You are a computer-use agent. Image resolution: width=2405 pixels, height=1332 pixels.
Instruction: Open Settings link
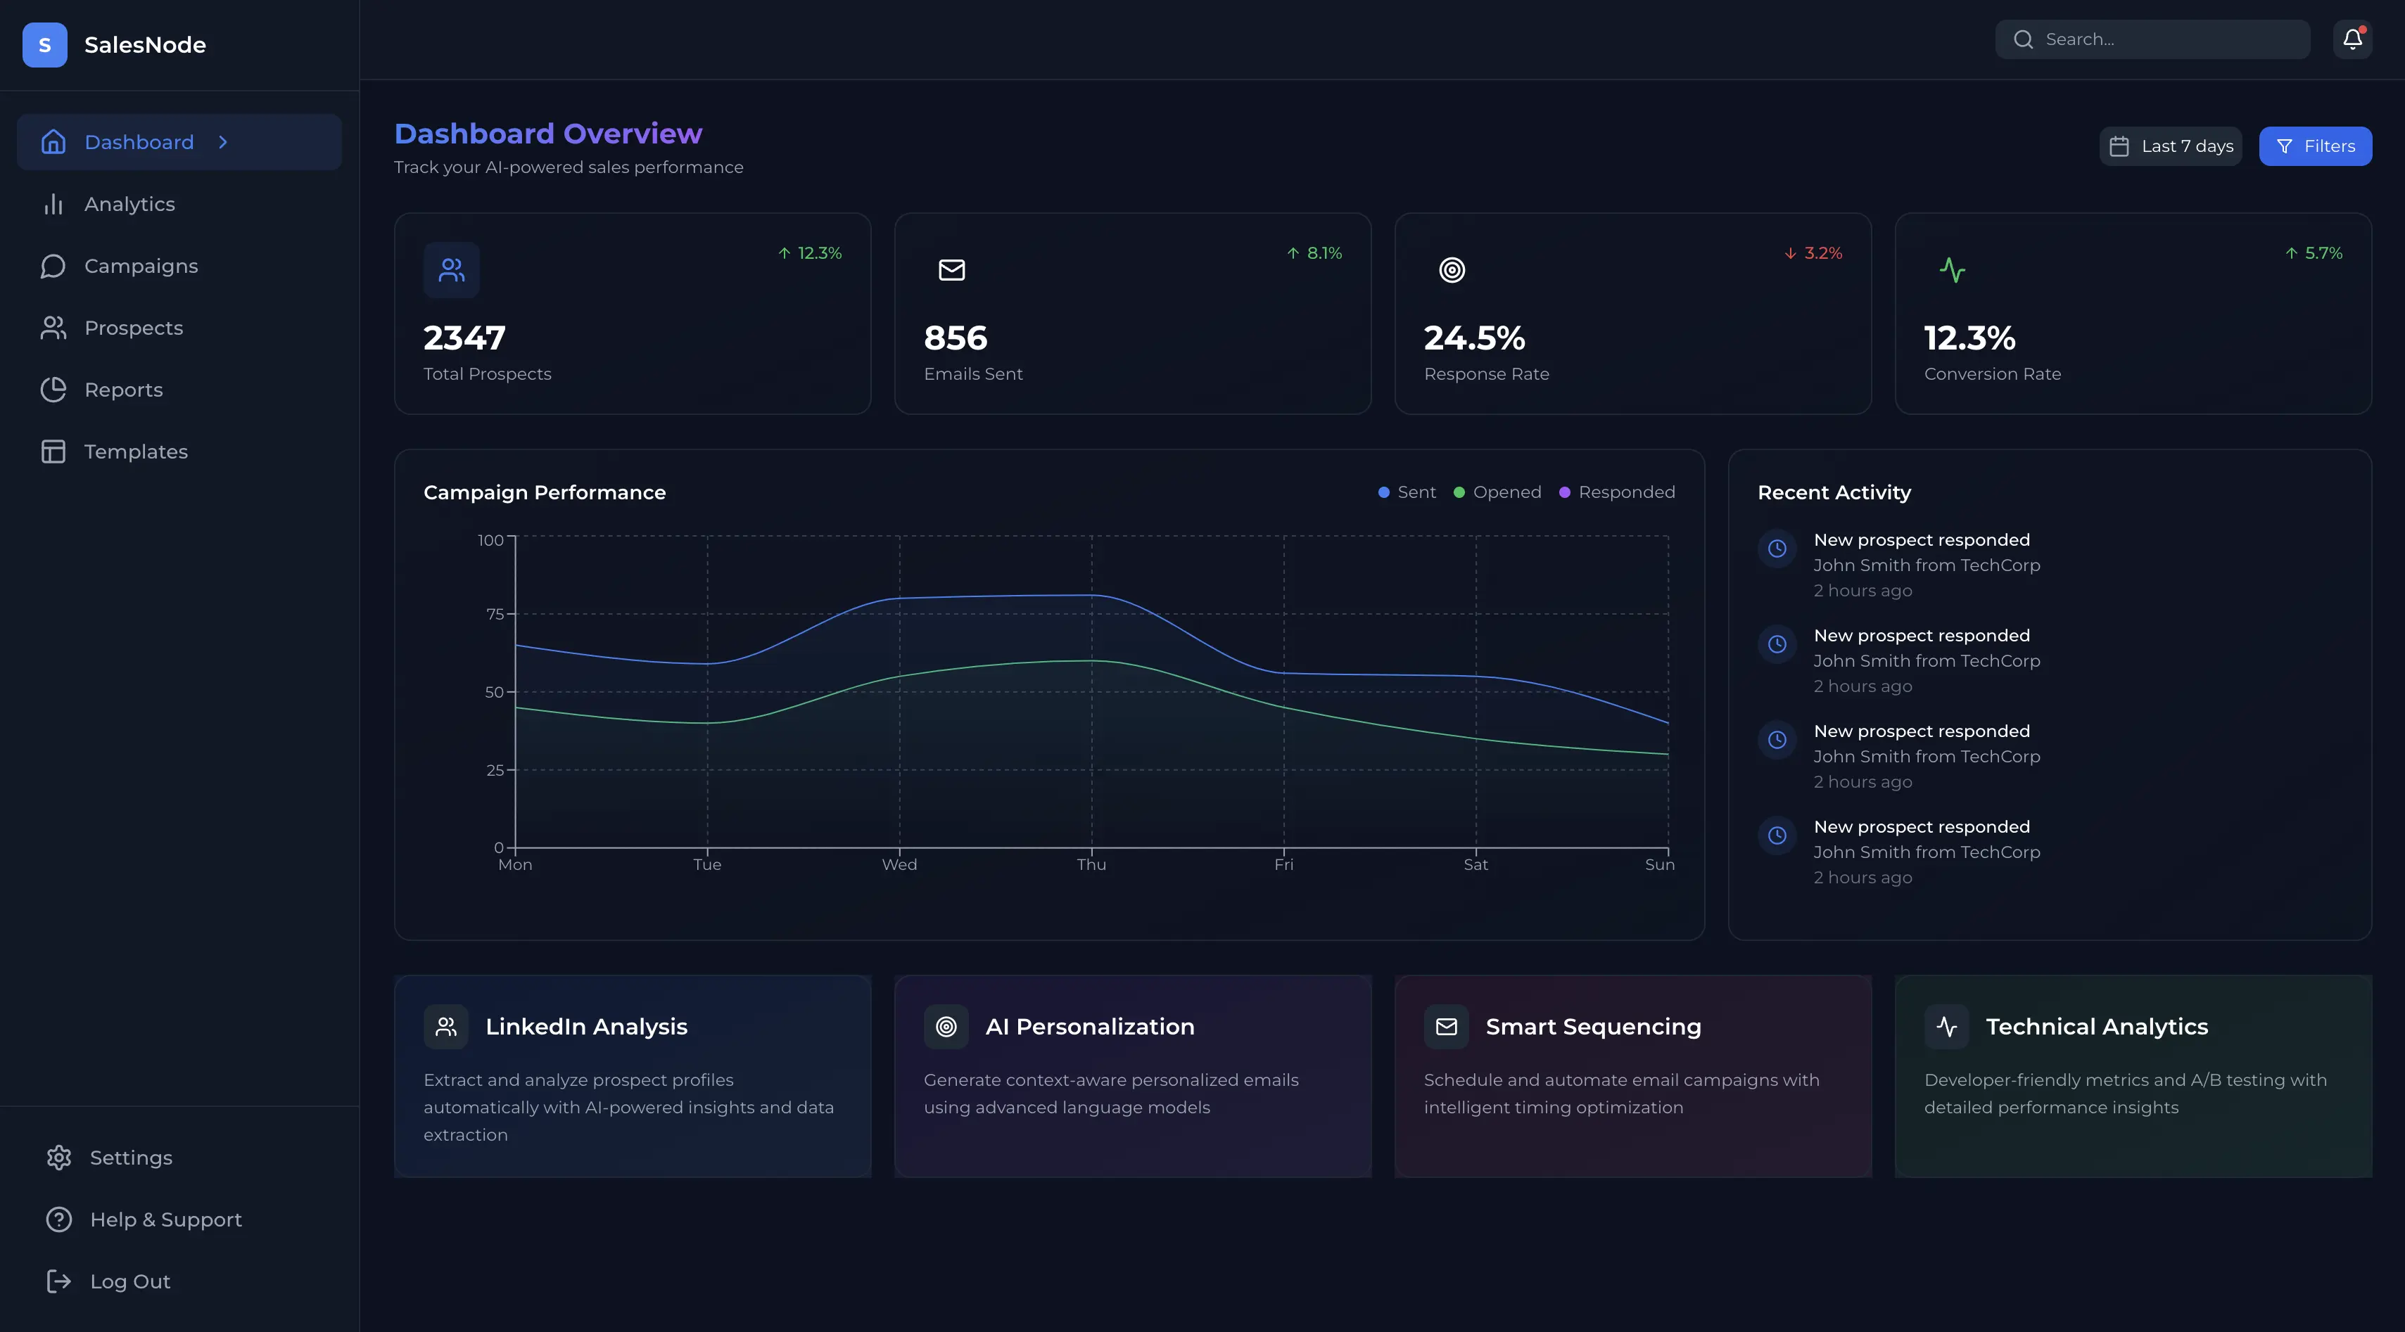179,1158
